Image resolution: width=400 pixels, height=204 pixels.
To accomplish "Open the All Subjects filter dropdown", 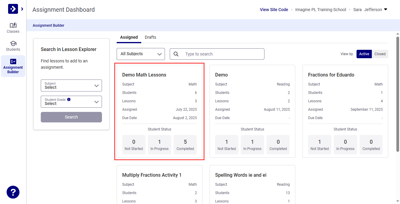I will (x=141, y=54).
